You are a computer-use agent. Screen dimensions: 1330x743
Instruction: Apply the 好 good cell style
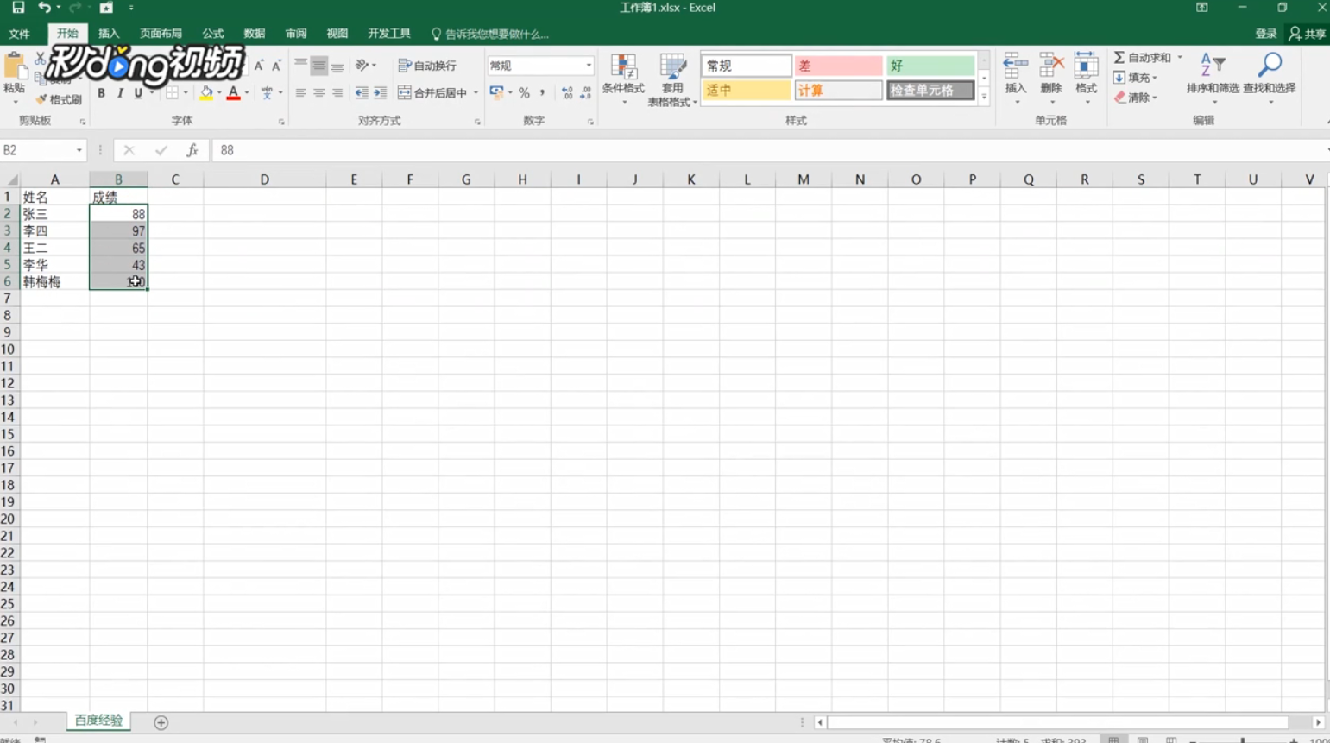[930, 66]
